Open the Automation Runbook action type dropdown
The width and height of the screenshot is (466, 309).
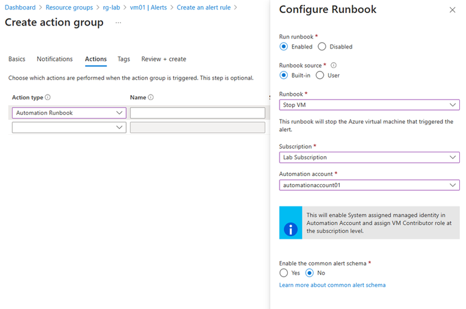pos(68,113)
